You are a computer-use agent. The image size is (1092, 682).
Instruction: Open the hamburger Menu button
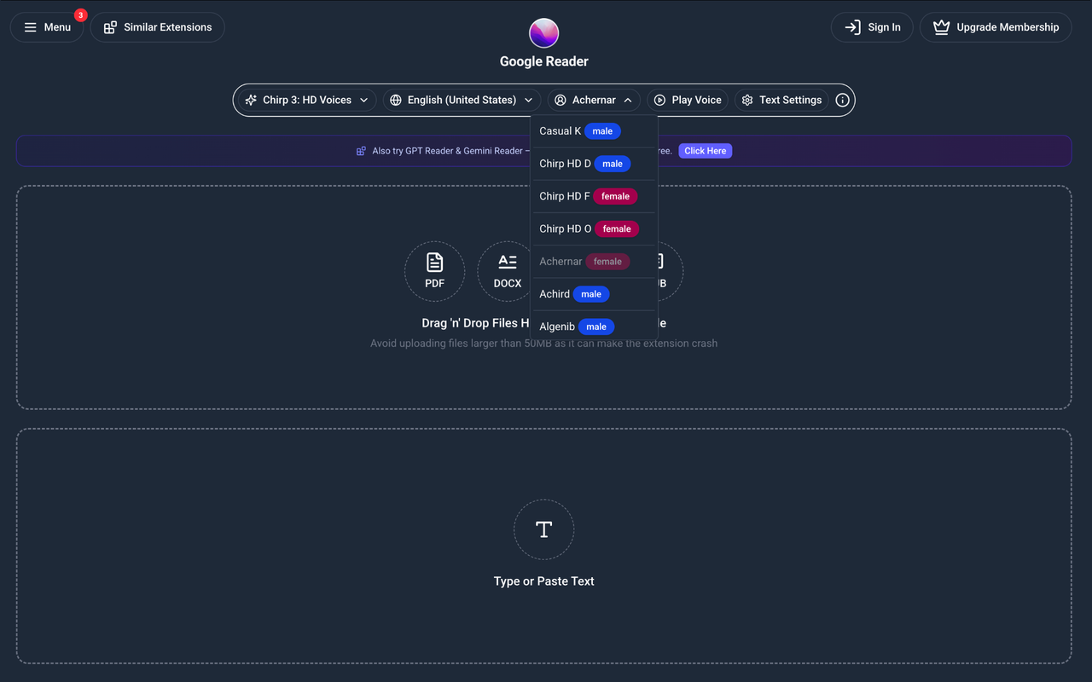click(47, 27)
